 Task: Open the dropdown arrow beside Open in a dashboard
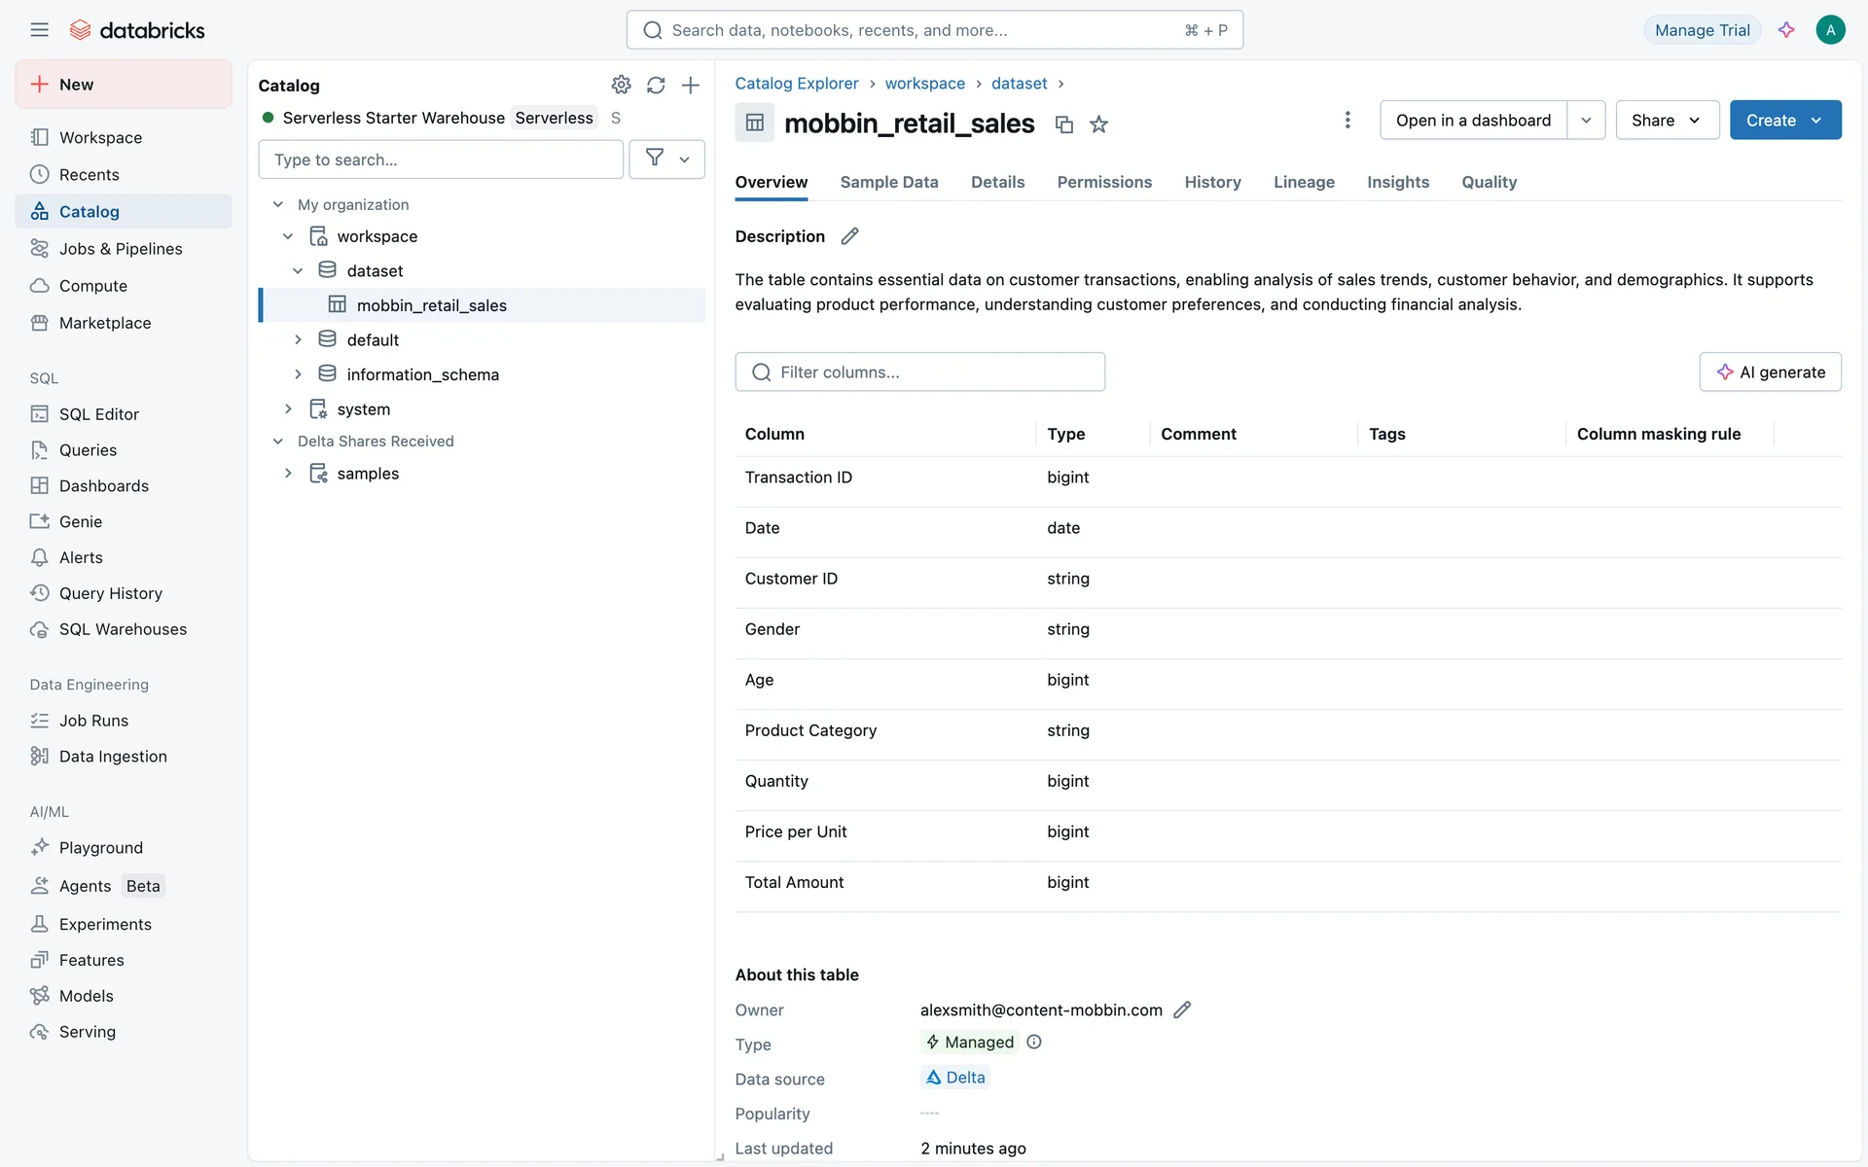click(1586, 120)
